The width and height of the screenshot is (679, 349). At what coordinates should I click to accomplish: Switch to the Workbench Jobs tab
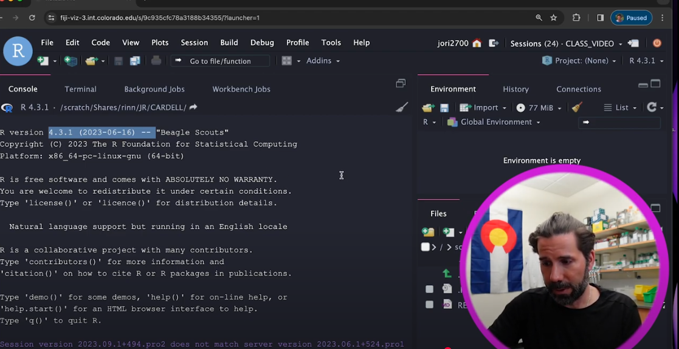click(x=241, y=89)
